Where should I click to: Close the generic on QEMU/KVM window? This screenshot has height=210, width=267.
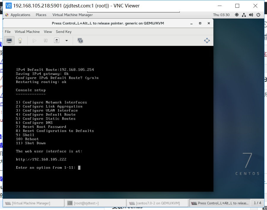pos(209,23)
